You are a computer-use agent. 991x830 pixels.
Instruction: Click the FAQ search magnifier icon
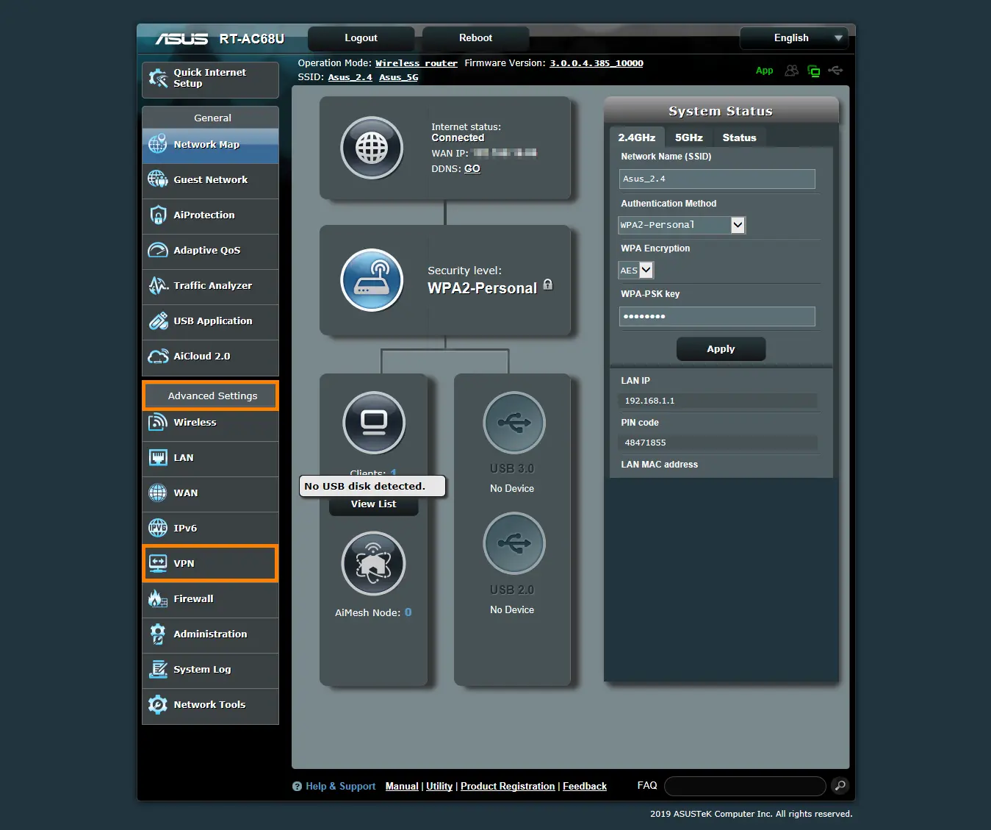[840, 786]
